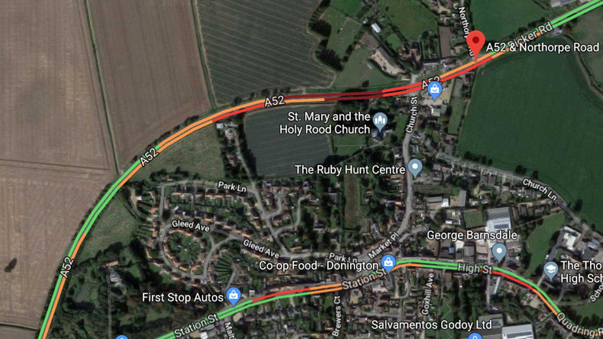Click the St. Mary and the Holy Rood Church label

click(325, 123)
